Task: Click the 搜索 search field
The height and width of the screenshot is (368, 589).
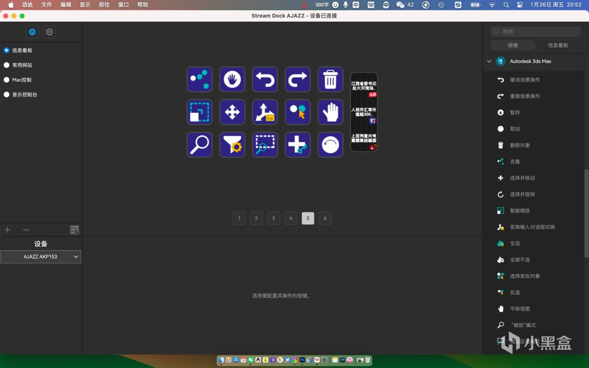Action: pos(536,31)
